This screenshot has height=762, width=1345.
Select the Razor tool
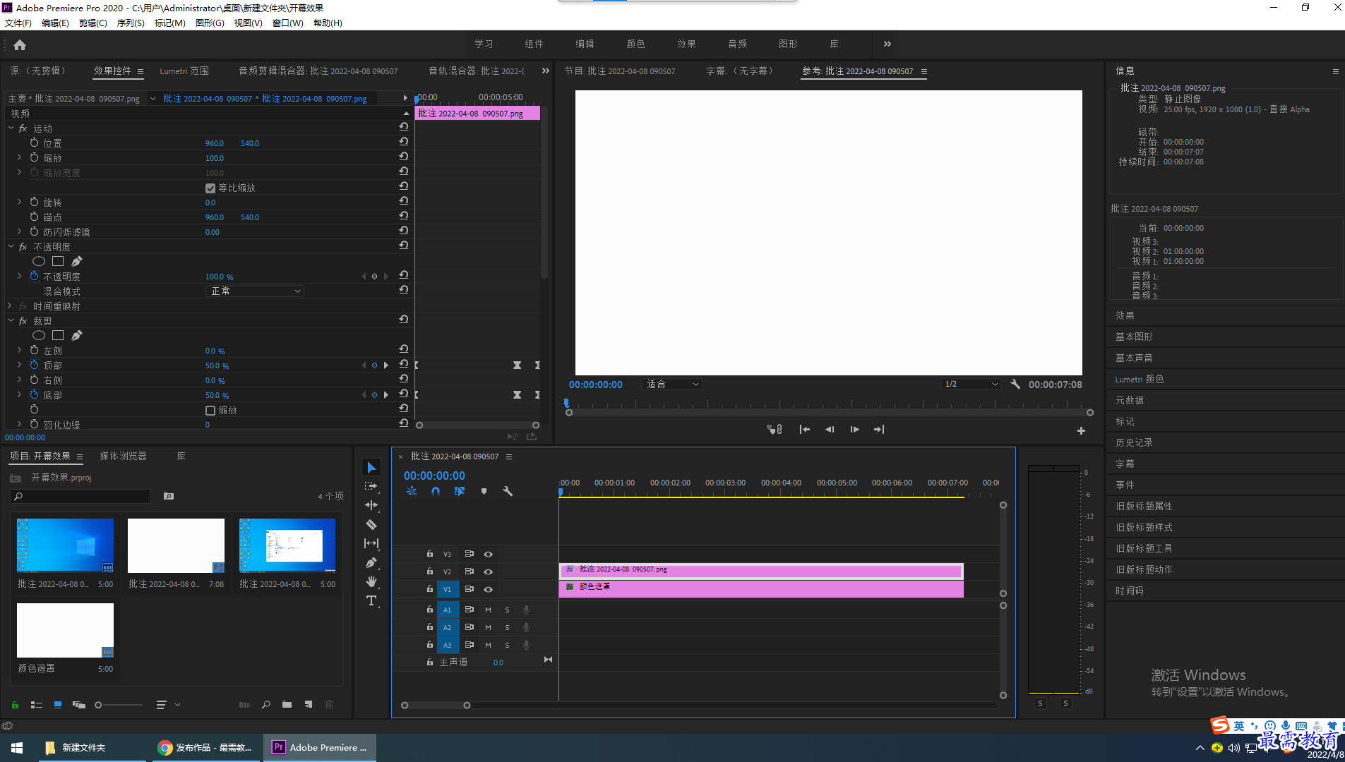pos(371,524)
